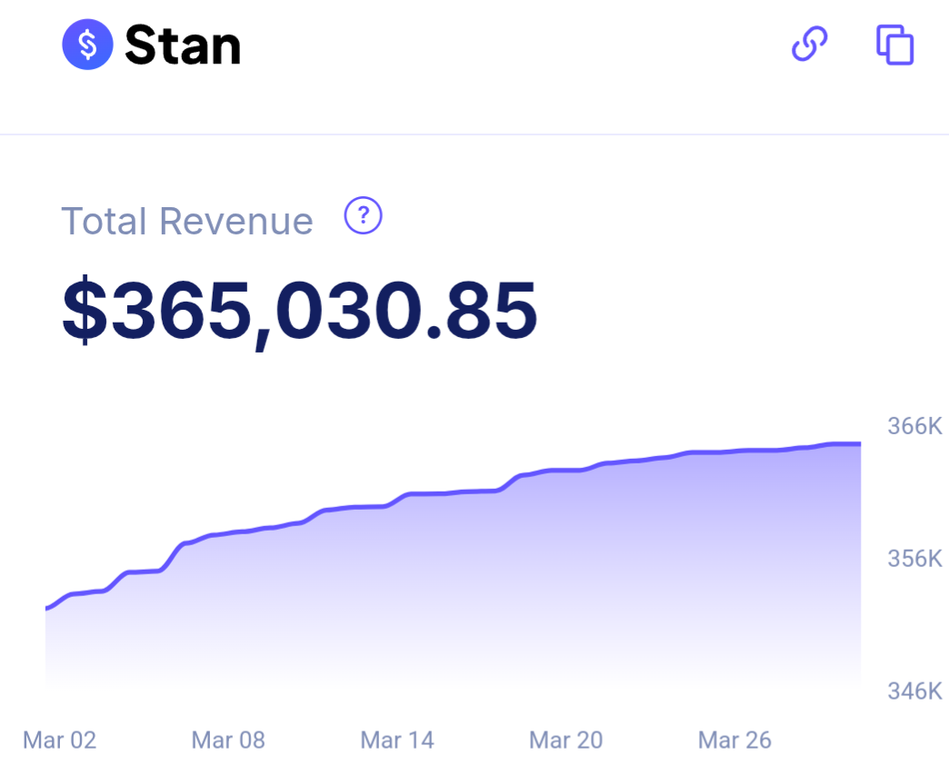Click the chain-link icon top right

click(x=809, y=44)
